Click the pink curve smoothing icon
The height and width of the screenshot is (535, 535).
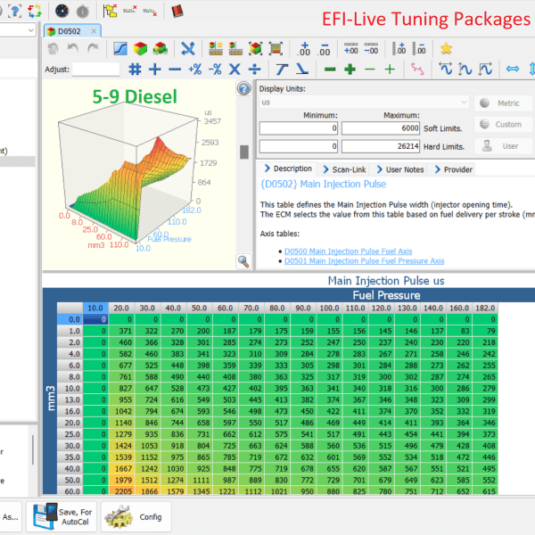(x=417, y=70)
